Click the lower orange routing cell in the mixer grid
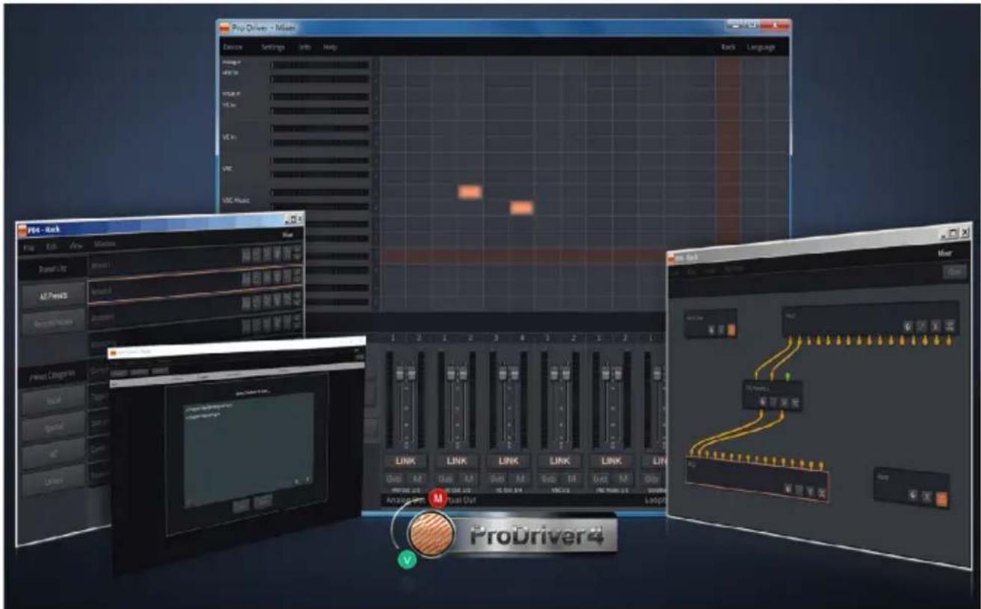This screenshot has width=981, height=609. (x=522, y=208)
